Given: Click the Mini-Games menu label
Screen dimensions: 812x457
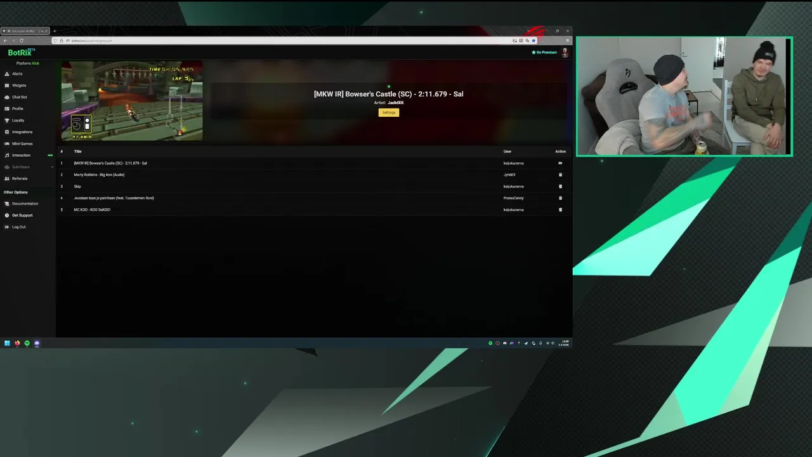Looking at the screenshot, I should coord(22,143).
